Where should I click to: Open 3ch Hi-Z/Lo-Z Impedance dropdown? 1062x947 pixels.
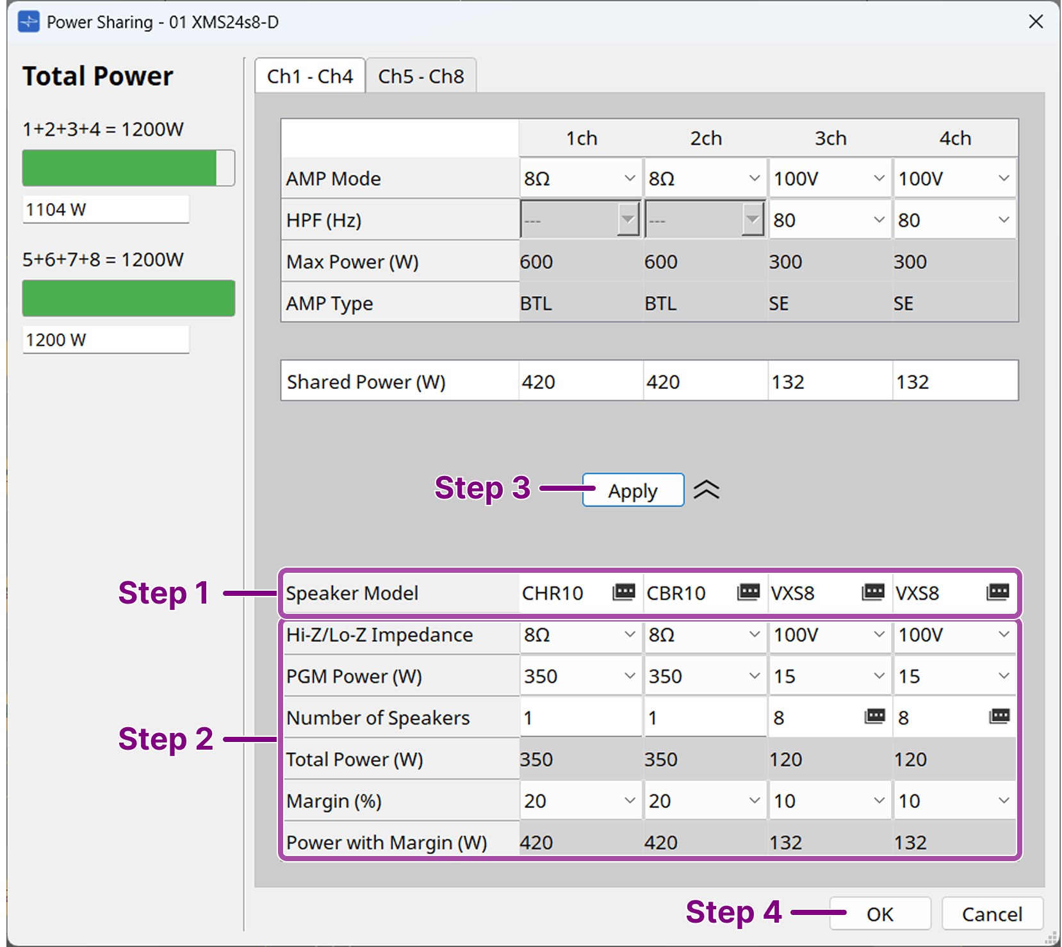pos(829,634)
